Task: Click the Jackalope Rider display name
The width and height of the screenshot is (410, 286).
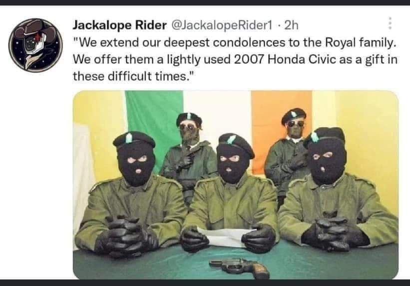Action: point(119,25)
